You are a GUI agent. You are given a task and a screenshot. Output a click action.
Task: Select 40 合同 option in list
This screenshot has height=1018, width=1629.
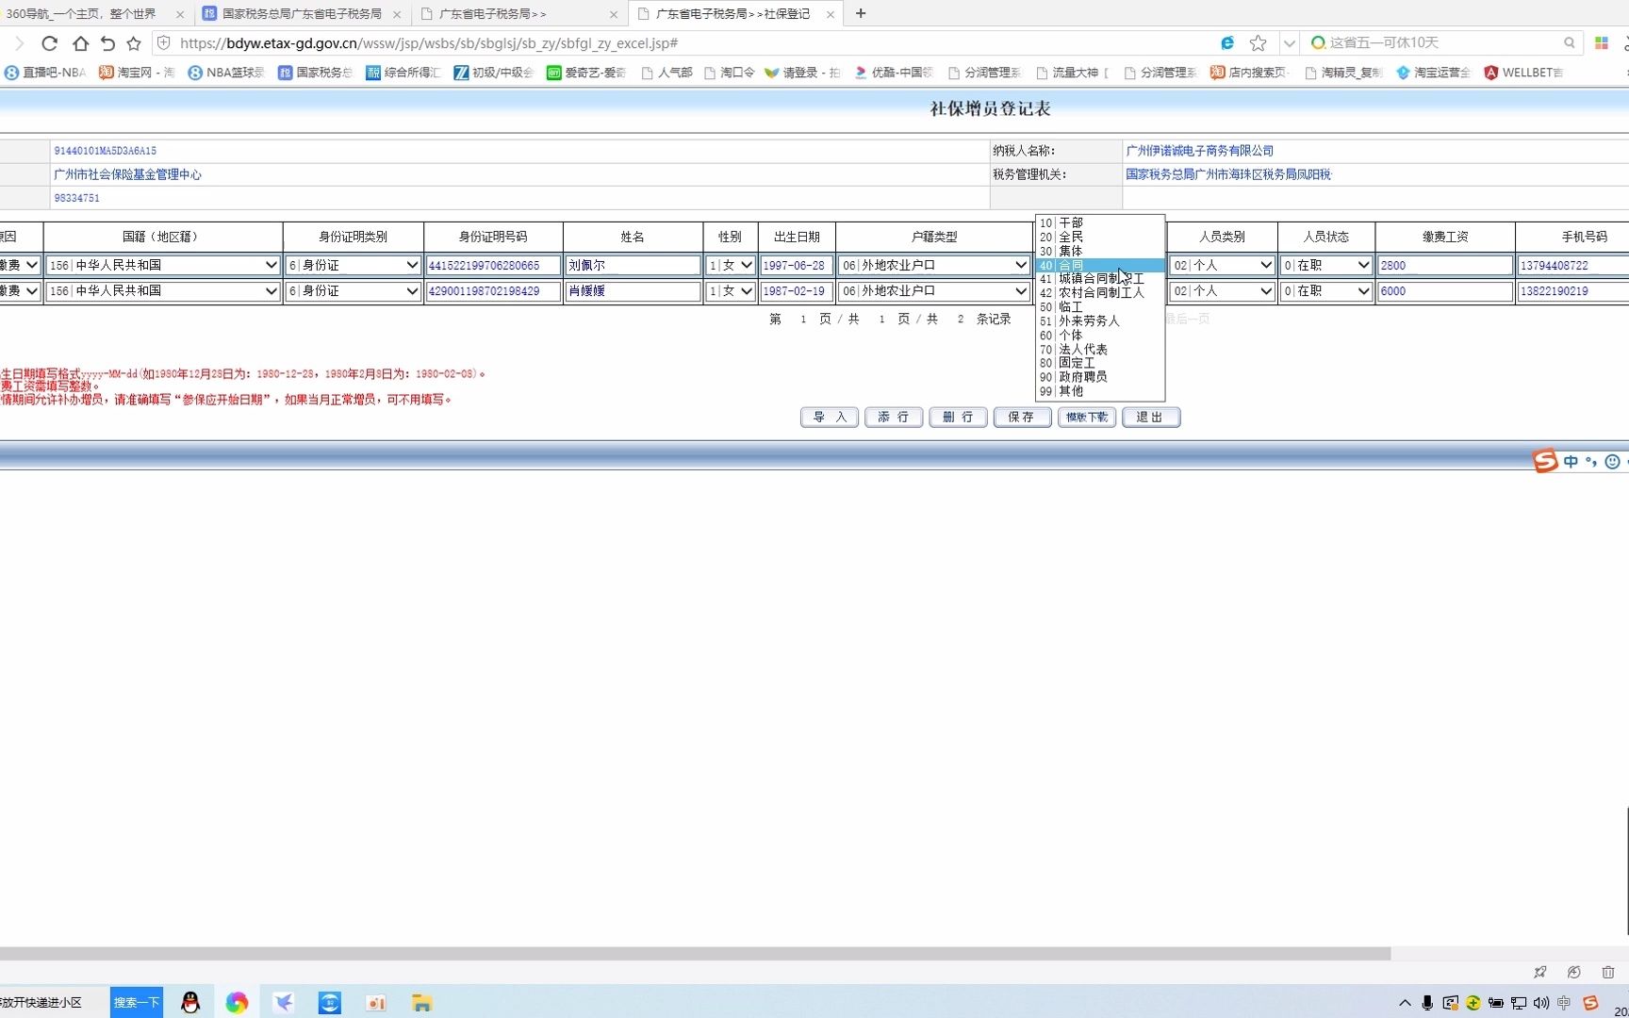point(1099,266)
